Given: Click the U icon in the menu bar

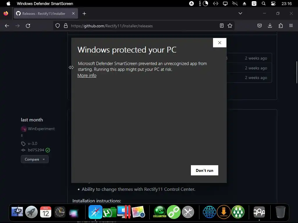Looking at the screenshot, I should pyautogui.click(x=254, y=3).
